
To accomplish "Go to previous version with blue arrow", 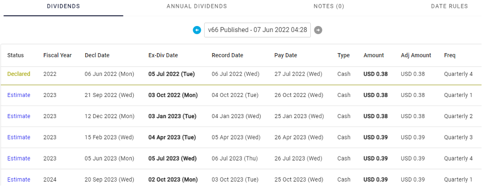I will [x=197, y=30].
